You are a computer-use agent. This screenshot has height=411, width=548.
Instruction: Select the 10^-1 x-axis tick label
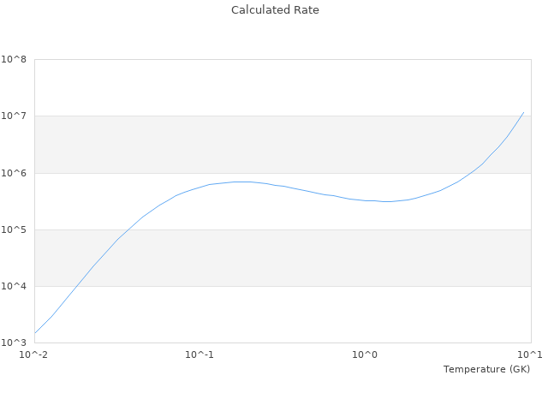coord(200,354)
